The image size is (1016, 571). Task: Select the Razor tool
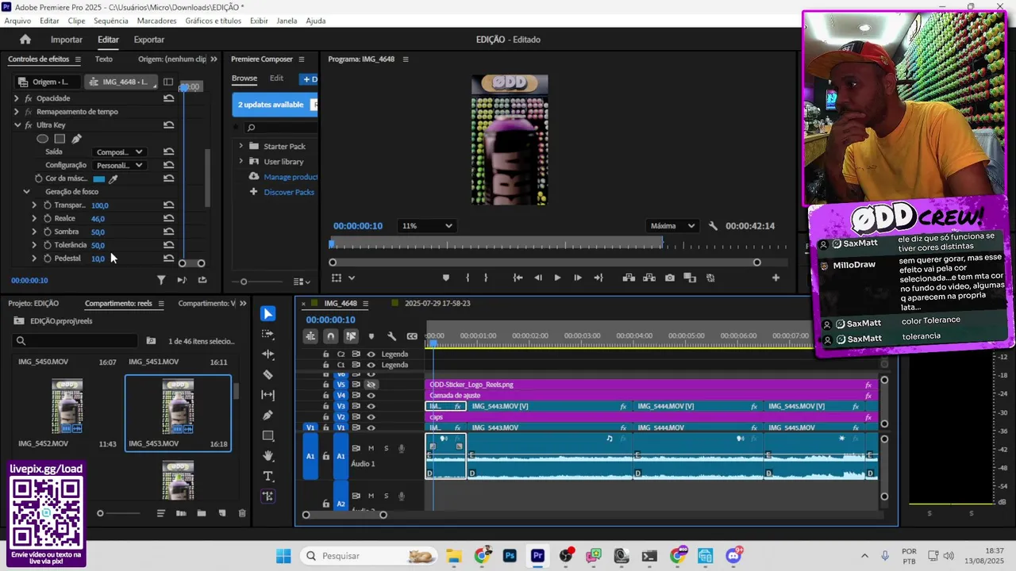[x=267, y=374]
